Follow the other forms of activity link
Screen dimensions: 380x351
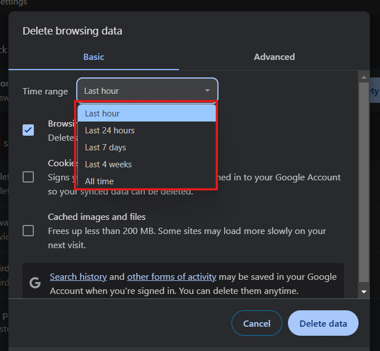[172, 277]
